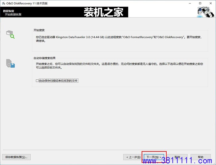This screenshot has height=165, width=216.
Task: Click the Kingston DataTraveler 3.0 description text
Action: pyautogui.click(x=119, y=39)
